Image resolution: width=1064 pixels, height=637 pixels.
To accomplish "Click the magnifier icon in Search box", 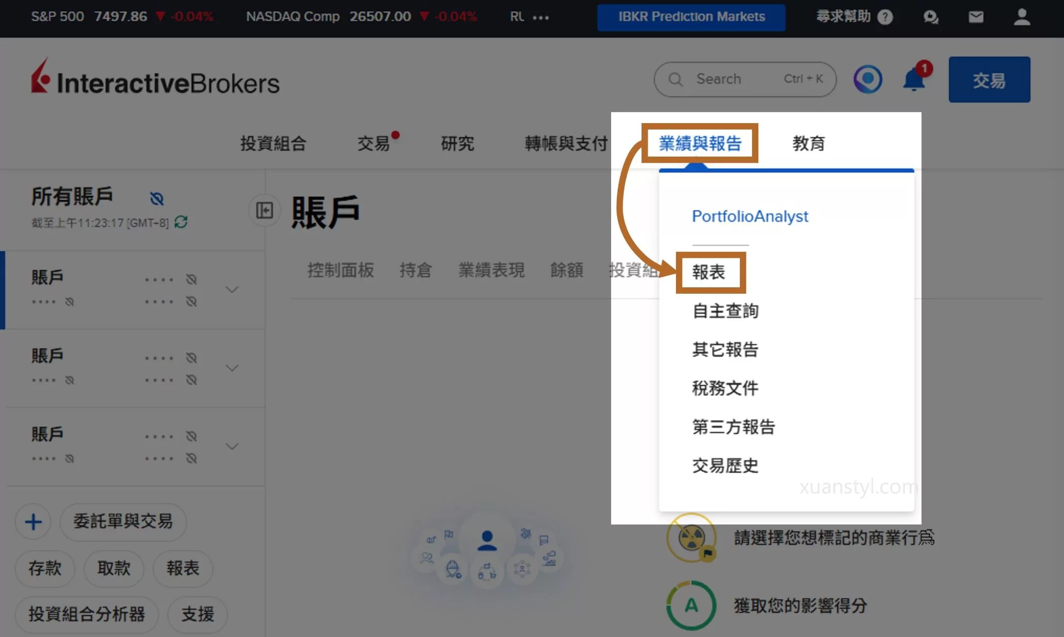I will [675, 79].
